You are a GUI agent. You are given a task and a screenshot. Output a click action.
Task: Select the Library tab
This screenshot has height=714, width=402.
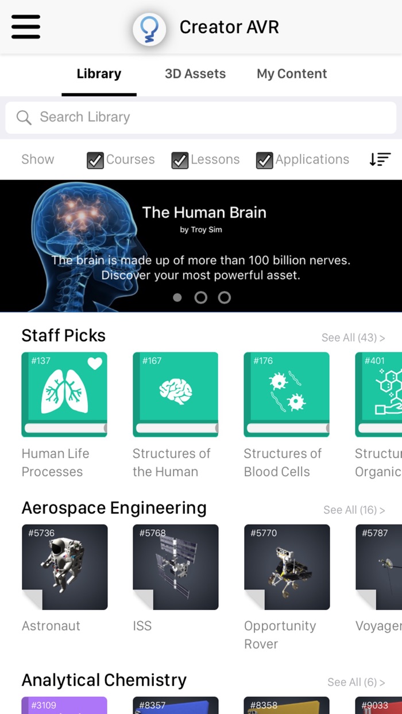(99, 73)
